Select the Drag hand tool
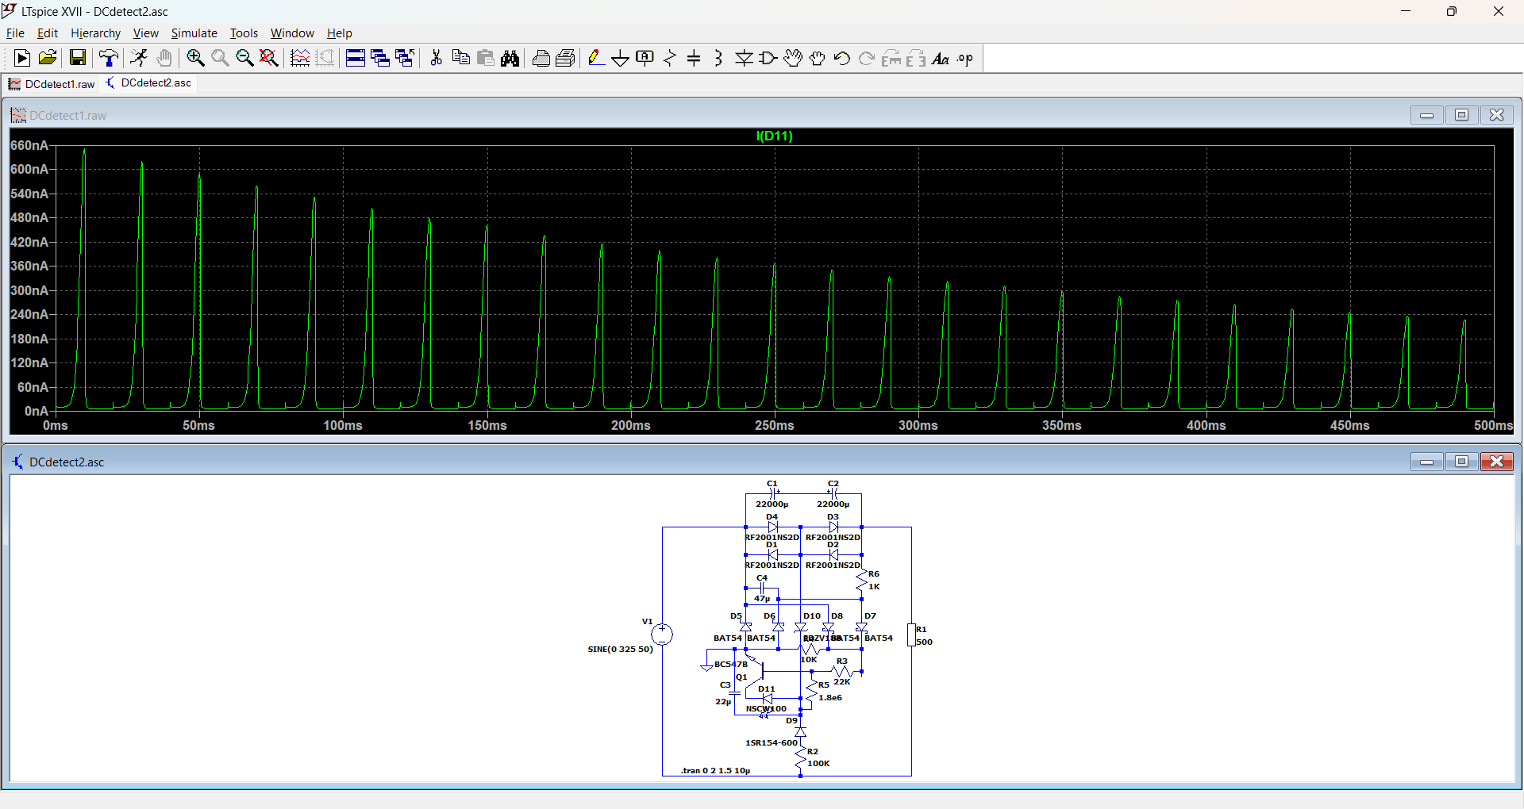The image size is (1524, 809). pyautogui.click(x=818, y=58)
